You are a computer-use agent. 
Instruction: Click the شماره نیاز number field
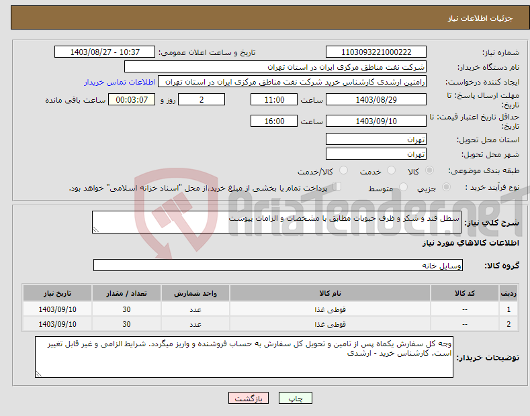pyautogui.click(x=376, y=52)
